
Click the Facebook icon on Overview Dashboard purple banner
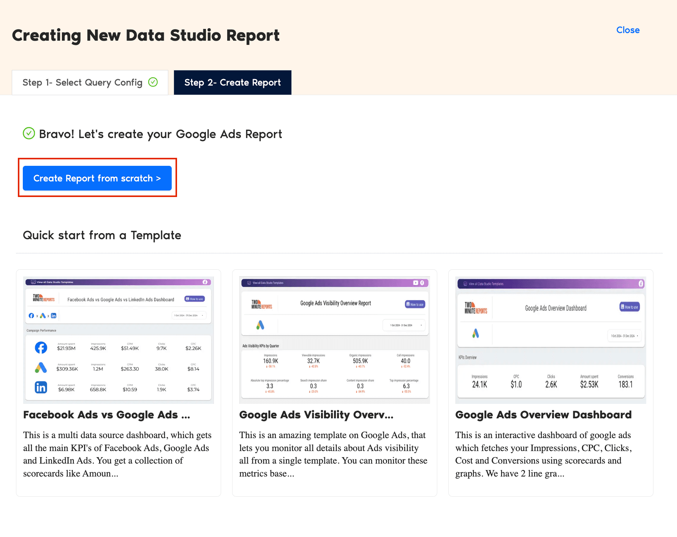coord(641,284)
